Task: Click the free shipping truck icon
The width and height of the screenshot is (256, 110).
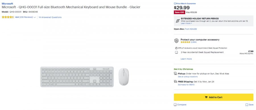Action: click(176, 81)
